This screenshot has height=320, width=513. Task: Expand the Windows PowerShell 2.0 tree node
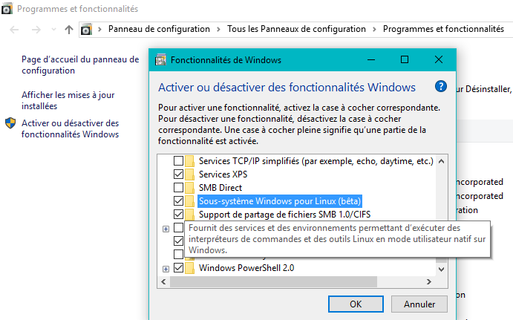tap(166, 269)
